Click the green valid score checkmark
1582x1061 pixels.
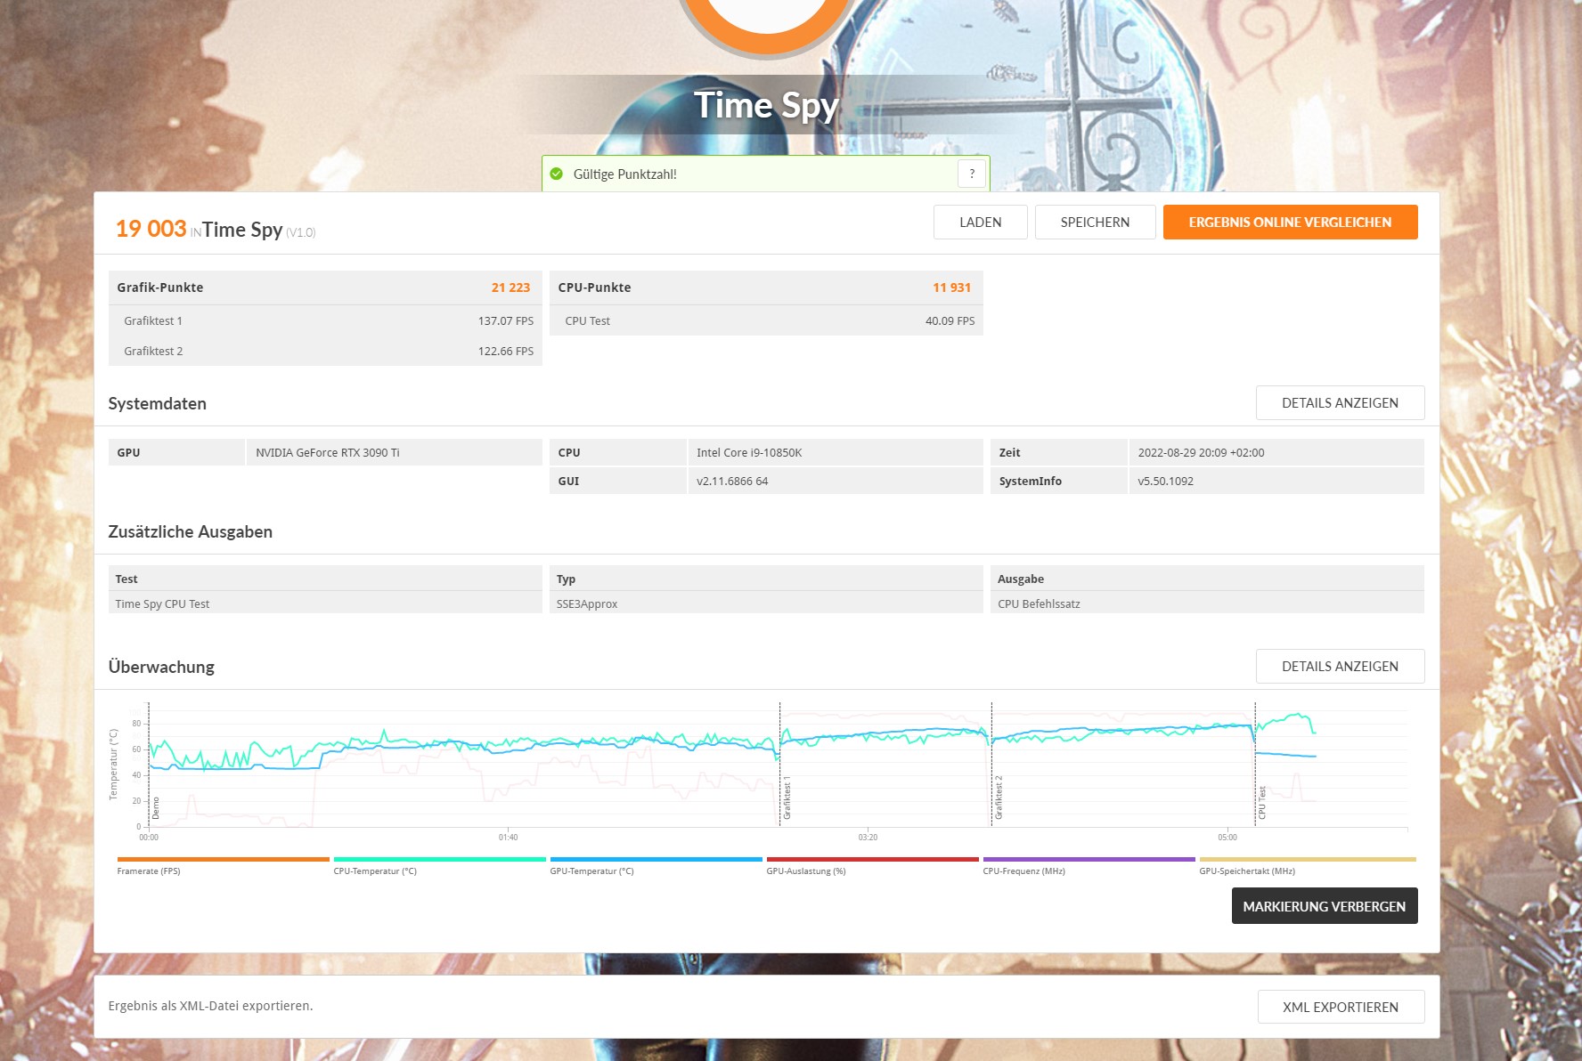(557, 174)
